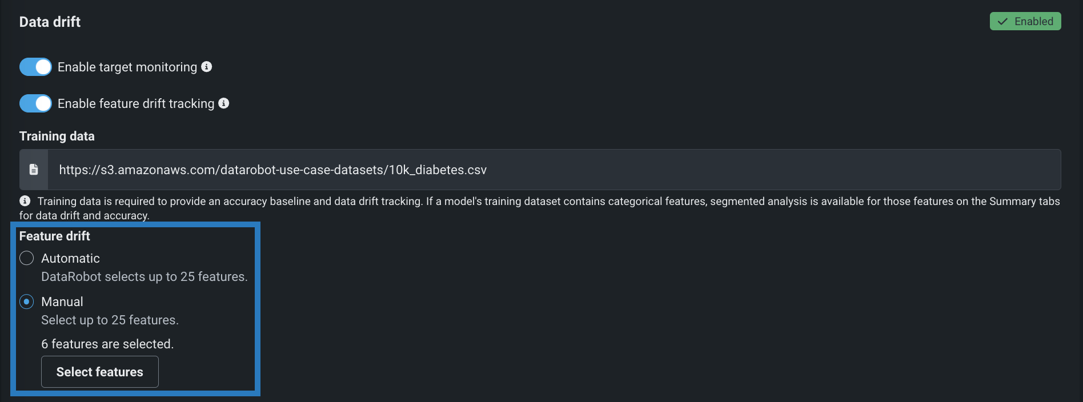Image resolution: width=1083 pixels, height=402 pixels.
Task: Click the file icon in Training data field
Action: pyautogui.click(x=34, y=170)
